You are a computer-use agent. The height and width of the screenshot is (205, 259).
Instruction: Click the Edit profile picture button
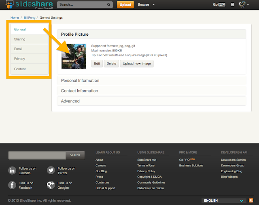(97, 64)
